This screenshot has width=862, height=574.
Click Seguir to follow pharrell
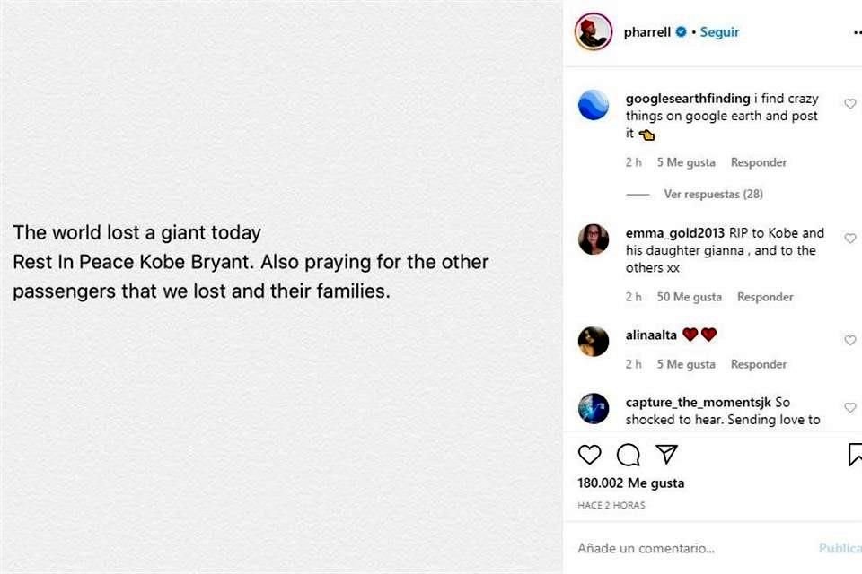click(718, 31)
